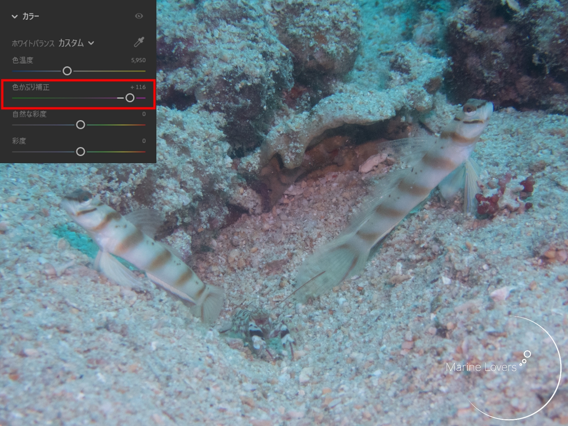The height and width of the screenshot is (426, 568).
Task: Click the カラー panel title
Action: pyautogui.click(x=31, y=16)
